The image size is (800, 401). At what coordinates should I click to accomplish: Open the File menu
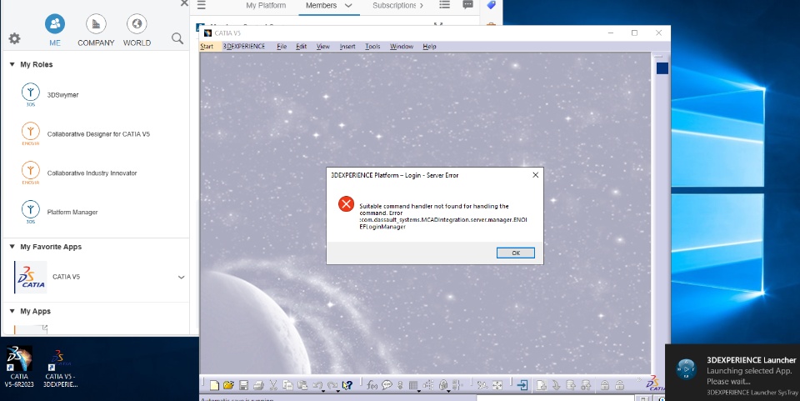[x=282, y=47]
